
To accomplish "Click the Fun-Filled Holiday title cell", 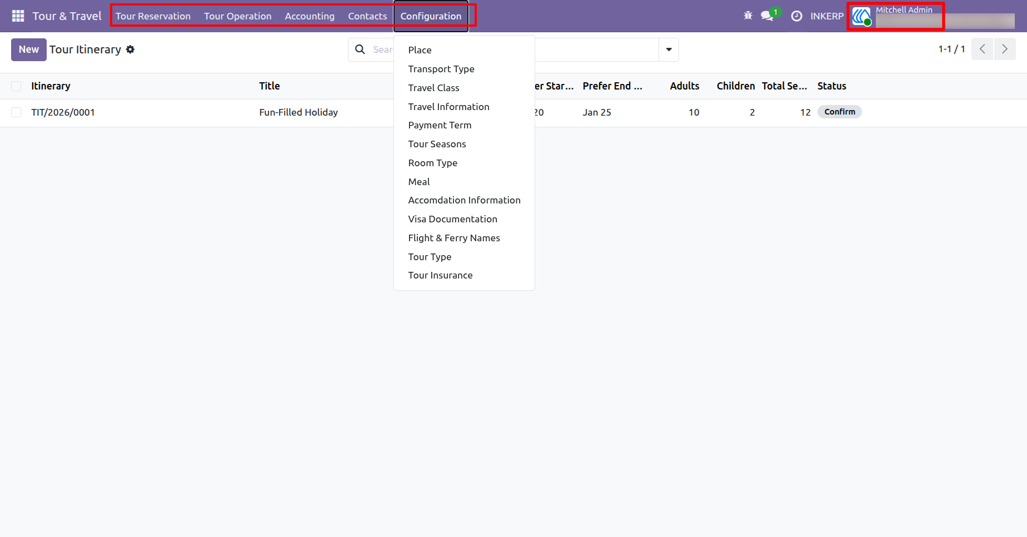I will [298, 112].
